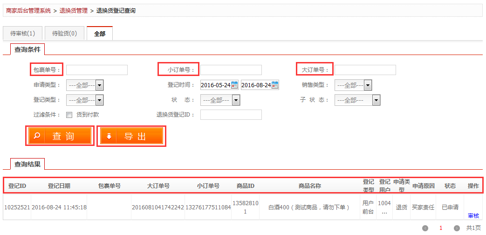Viewport: 486px width, 235px height.
Task: Click the 共1页 page count text
Action: click(474, 228)
